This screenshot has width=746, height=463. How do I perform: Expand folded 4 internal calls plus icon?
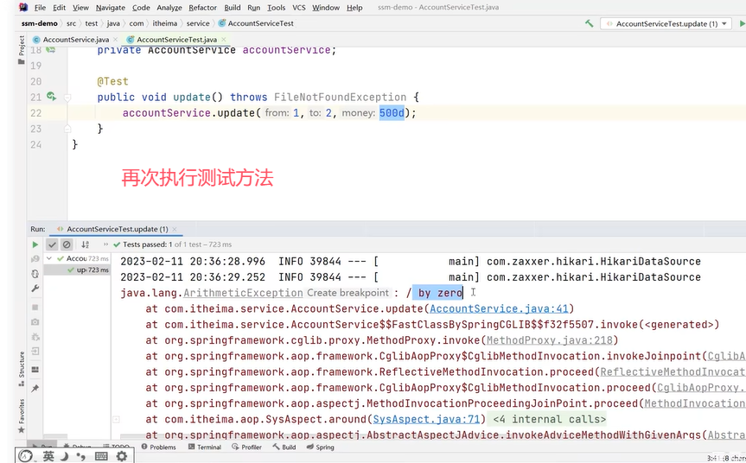pyautogui.click(x=116, y=419)
